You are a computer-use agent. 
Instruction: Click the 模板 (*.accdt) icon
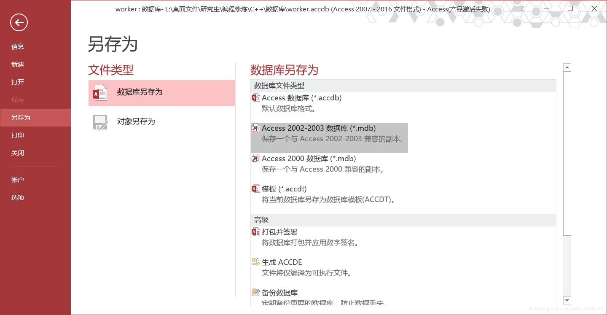click(x=255, y=189)
